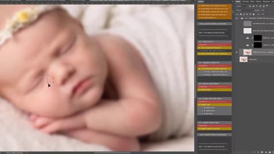The image size is (274, 154).
Task: Select the TONES layer thumbnail
Action: 247,52
